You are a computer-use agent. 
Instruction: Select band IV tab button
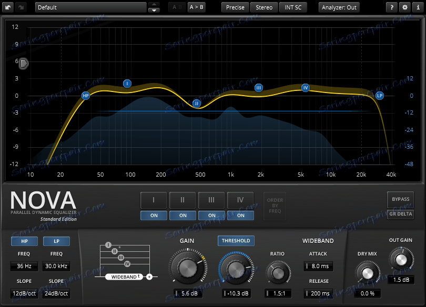pyautogui.click(x=240, y=200)
